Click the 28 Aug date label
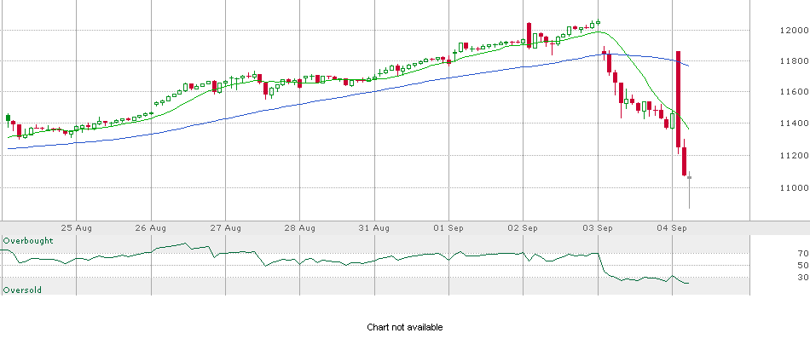810x356 pixels. [x=300, y=228]
